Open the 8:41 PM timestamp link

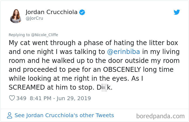point(40,98)
